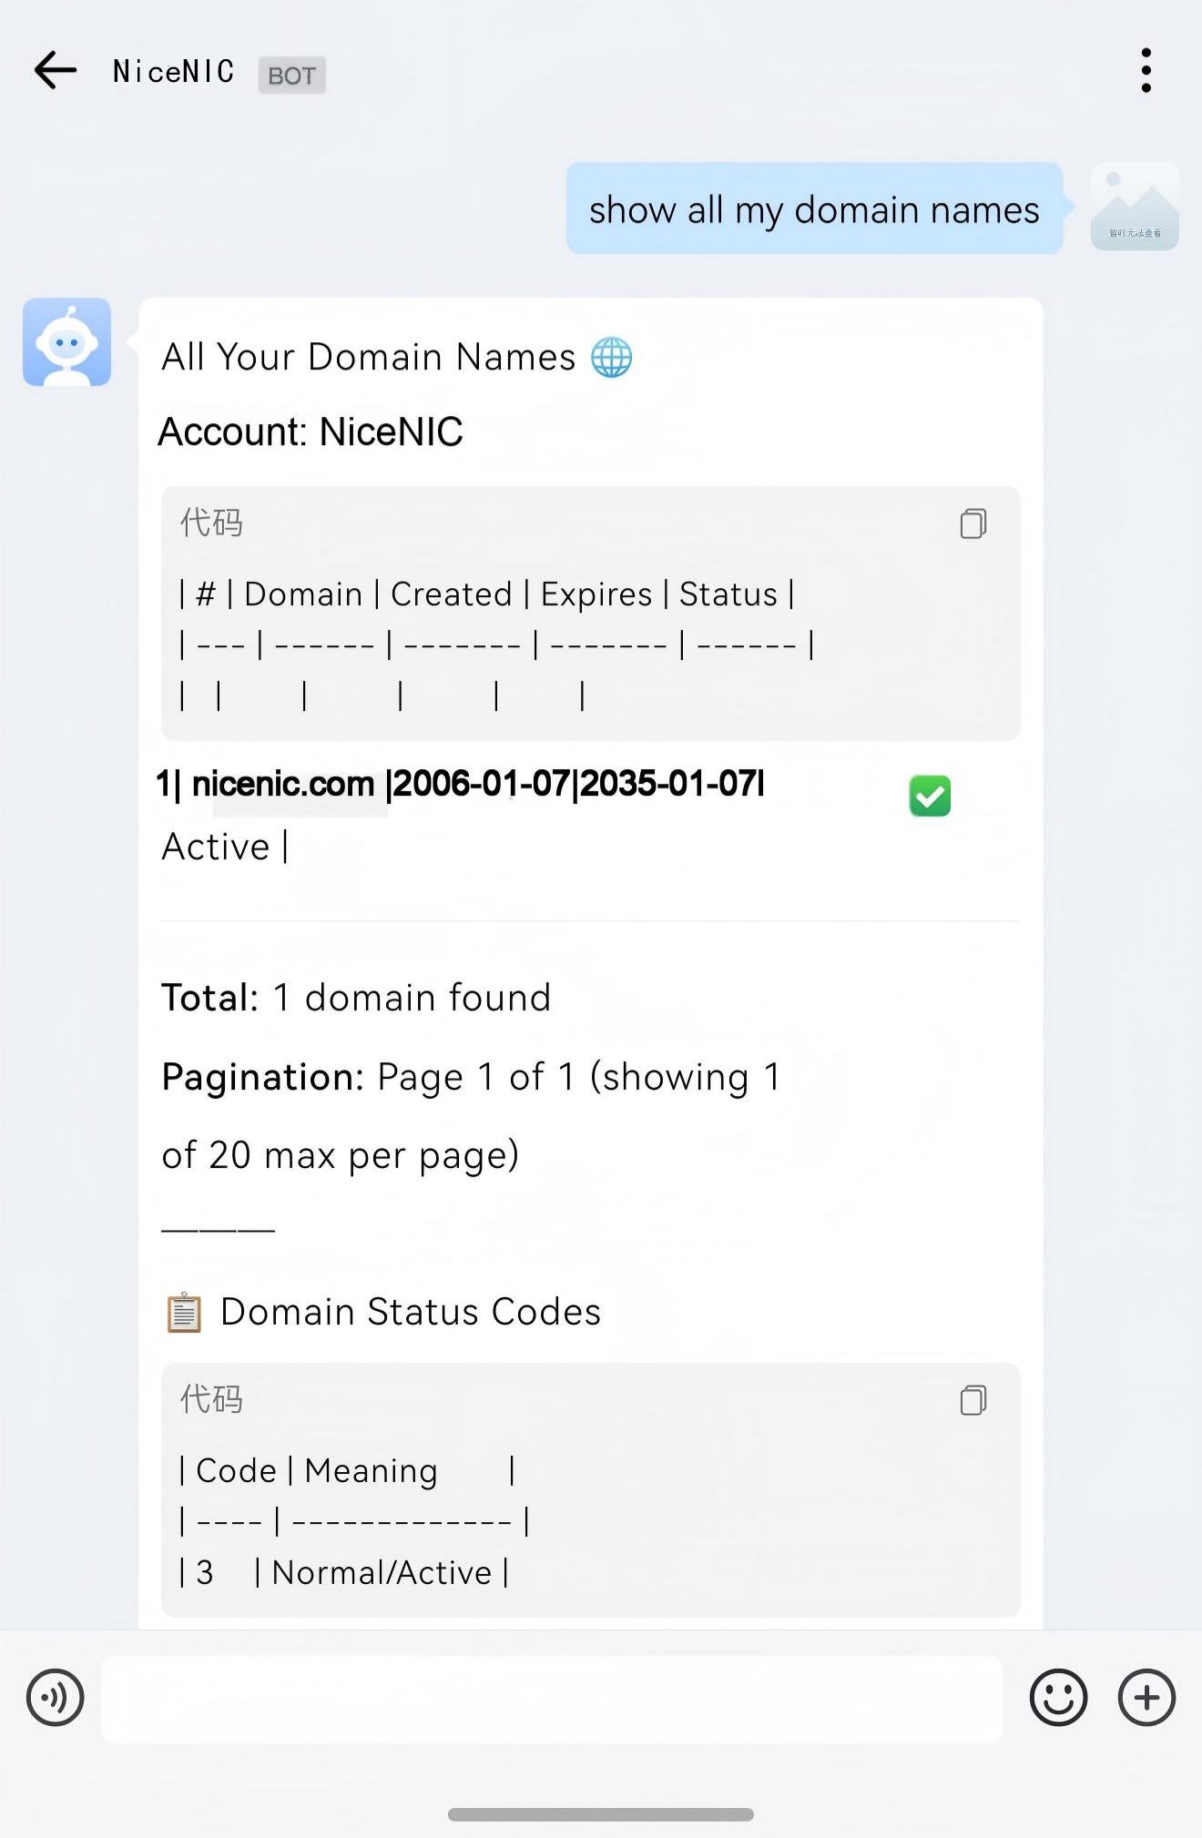The height and width of the screenshot is (1838, 1202).
Task: Tap the 'All Your Domain Names' heading
Action: (x=369, y=357)
